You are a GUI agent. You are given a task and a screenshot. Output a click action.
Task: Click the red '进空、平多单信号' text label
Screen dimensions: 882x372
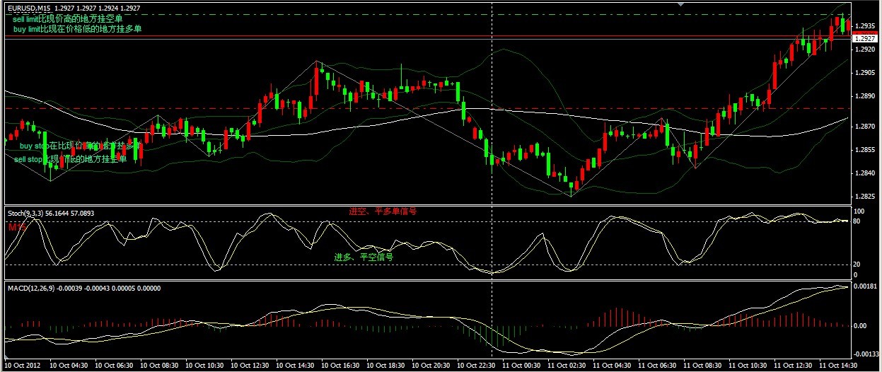point(383,211)
